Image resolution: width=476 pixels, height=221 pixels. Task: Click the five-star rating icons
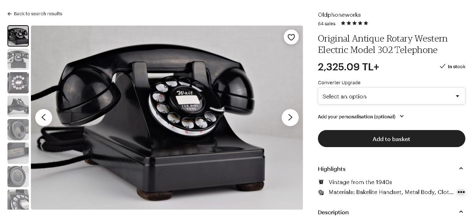click(355, 23)
